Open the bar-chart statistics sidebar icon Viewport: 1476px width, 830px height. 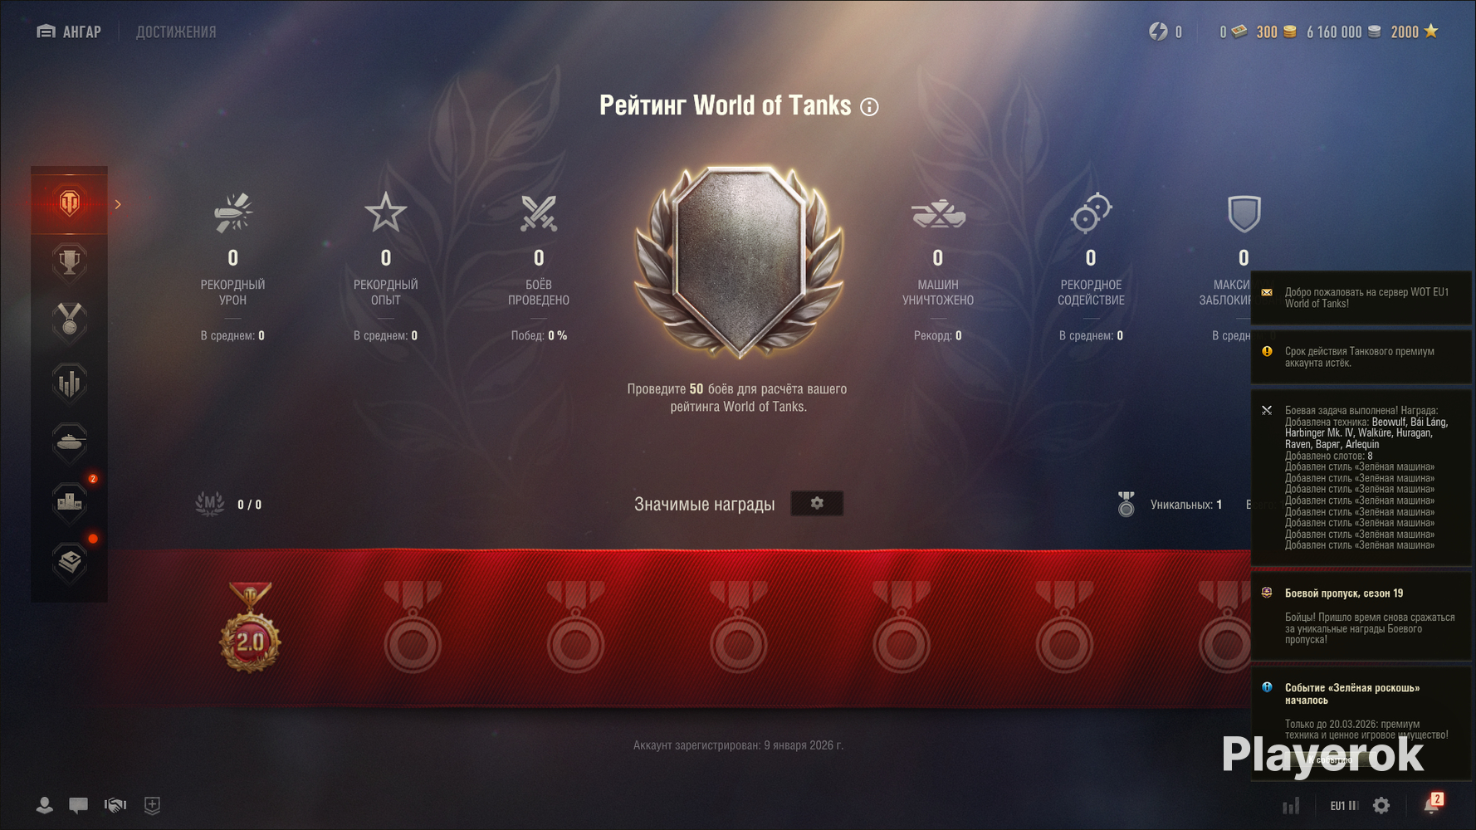[x=70, y=383]
